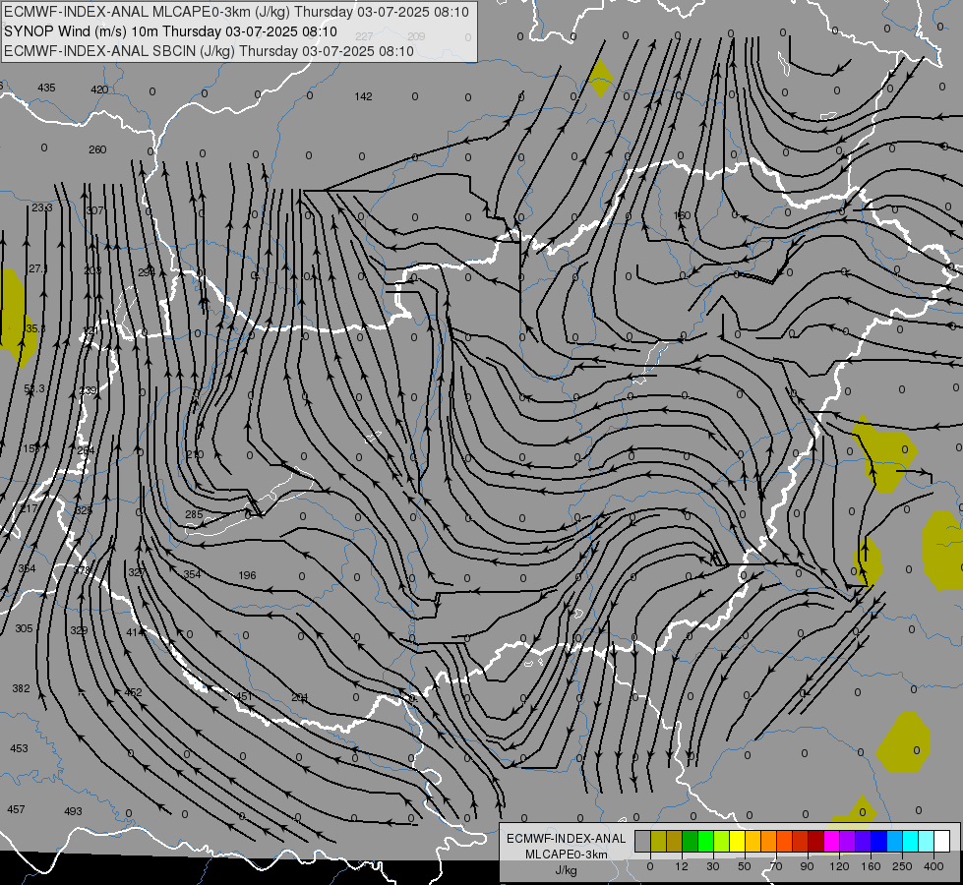This screenshot has height=885, width=963.
Task: Click the map value 420
Action: [x=99, y=89]
